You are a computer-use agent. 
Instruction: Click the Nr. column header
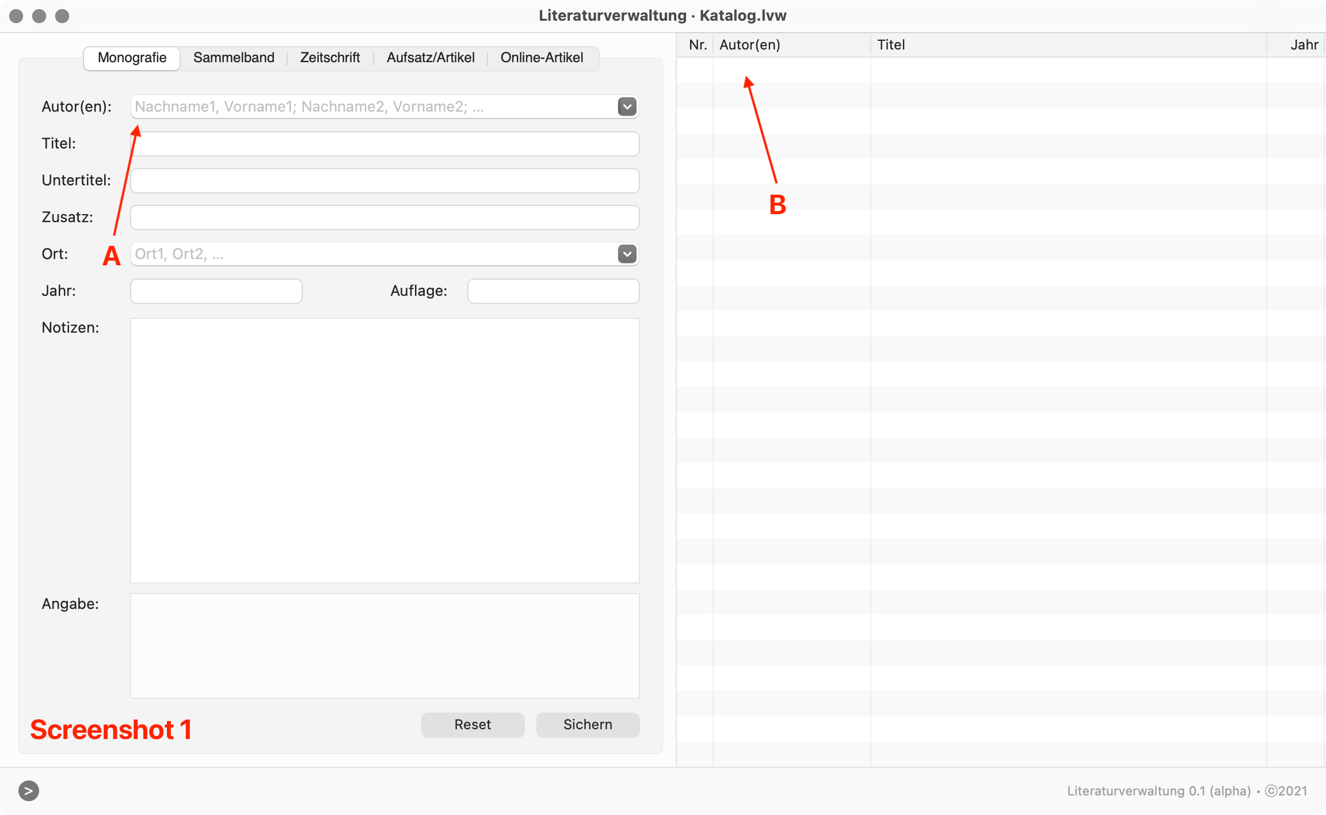[697, 45]
